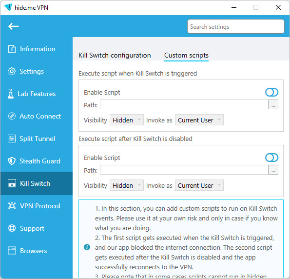The width and height of the screenshot is (290, 279).
Task: Go back using the left arrow
Action: pos(13,26)
